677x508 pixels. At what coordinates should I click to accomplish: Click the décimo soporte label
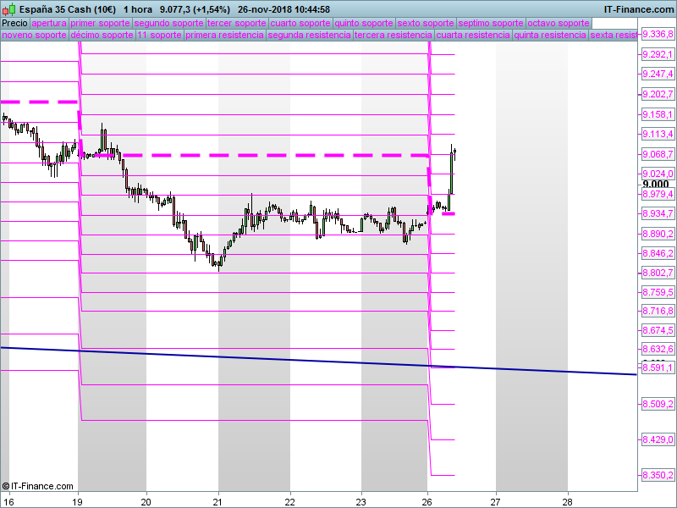pyautogui.click(x=102, y=35)
